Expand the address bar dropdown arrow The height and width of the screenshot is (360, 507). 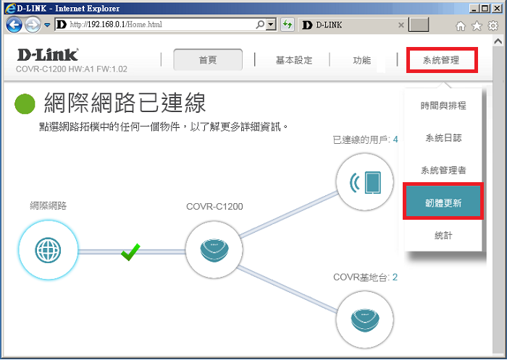[x=272, y=25]
